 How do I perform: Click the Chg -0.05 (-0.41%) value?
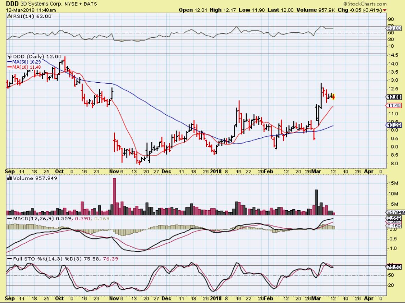[360, 10]
